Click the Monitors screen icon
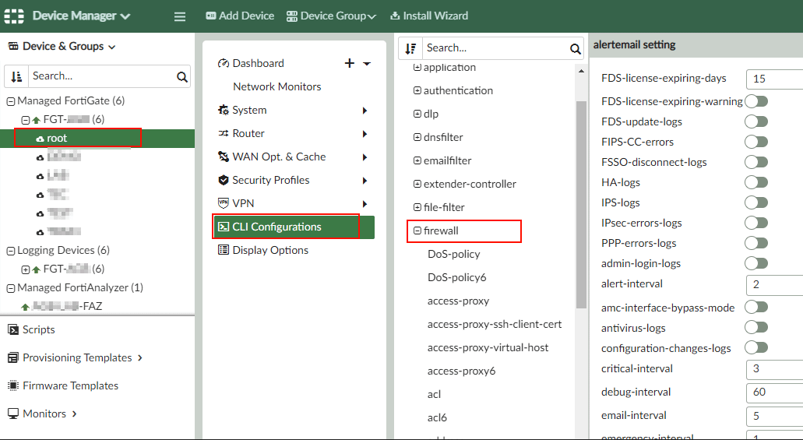 coord(12,414)
